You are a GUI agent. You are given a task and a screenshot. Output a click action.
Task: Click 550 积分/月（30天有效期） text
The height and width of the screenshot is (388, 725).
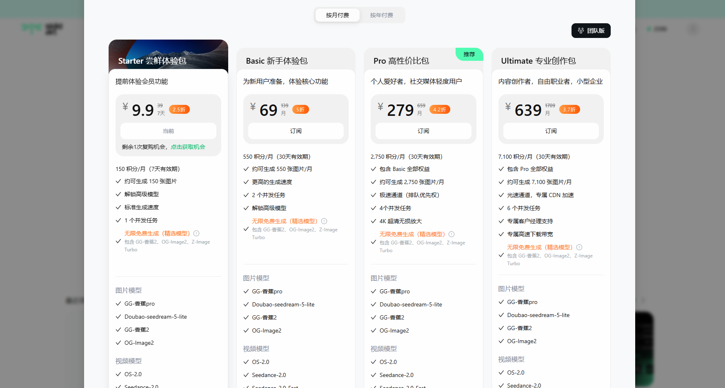click(x=277, y=157)
